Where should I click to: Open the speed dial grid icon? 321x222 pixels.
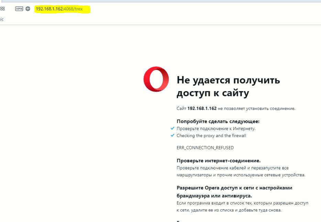click(x=2, y=9)
